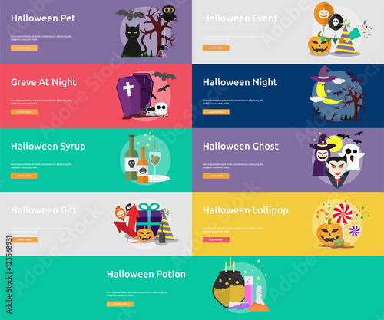Click the yellow crescent moon illustration
384x320 pixels.
[x=326, y=93]
